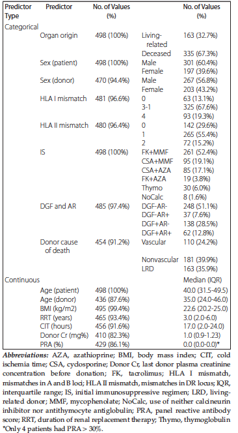Click the 'DGF+AR+' category entry
This screenshot has height=433, width=238.
tap(157, 233)
